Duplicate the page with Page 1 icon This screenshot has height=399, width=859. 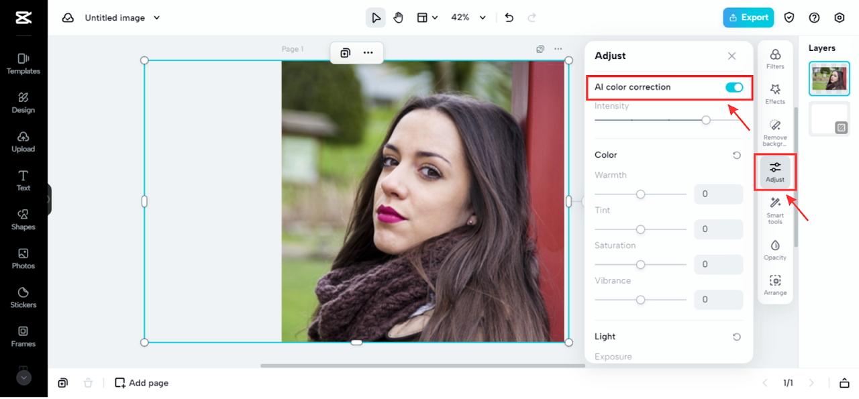pos(540,49)
